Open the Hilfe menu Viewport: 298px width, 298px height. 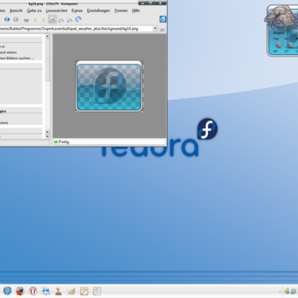[x=136, y=10]
